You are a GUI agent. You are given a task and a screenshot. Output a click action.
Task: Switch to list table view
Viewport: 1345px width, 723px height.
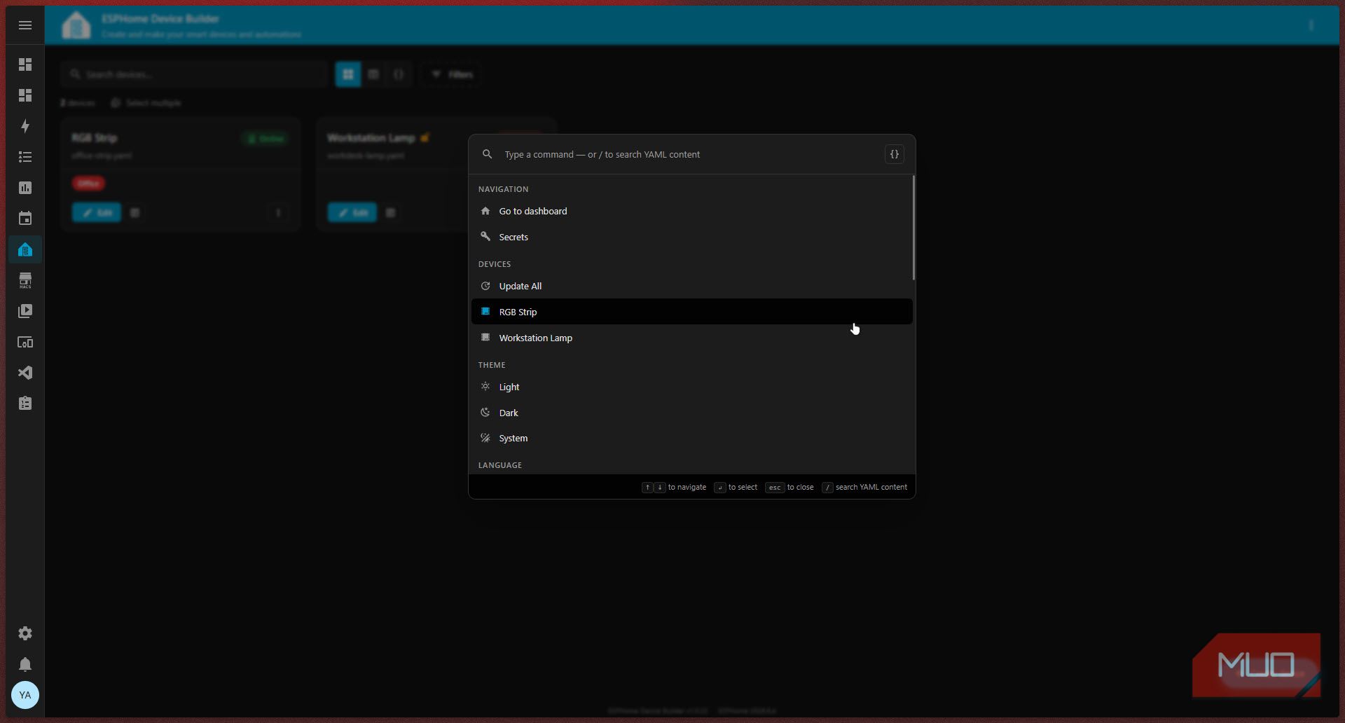(373, 74)
